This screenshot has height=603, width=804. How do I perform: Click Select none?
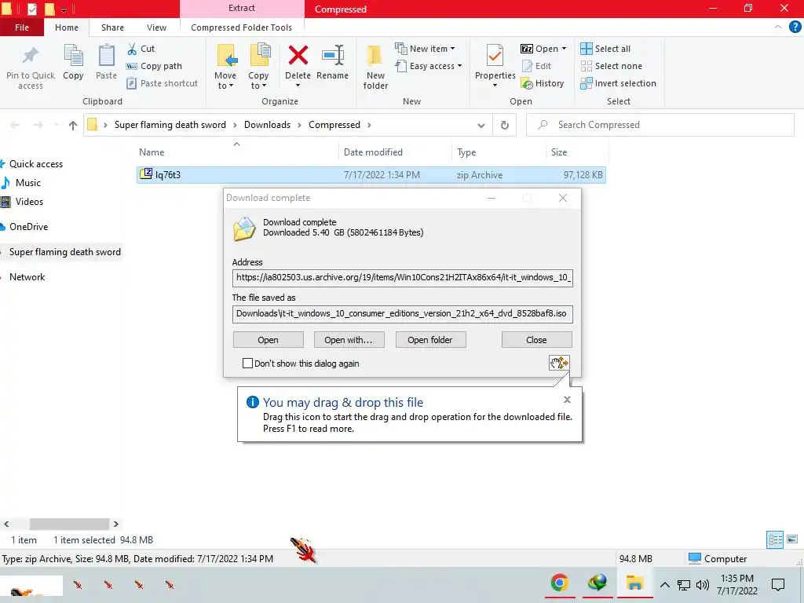click(611, 66)
